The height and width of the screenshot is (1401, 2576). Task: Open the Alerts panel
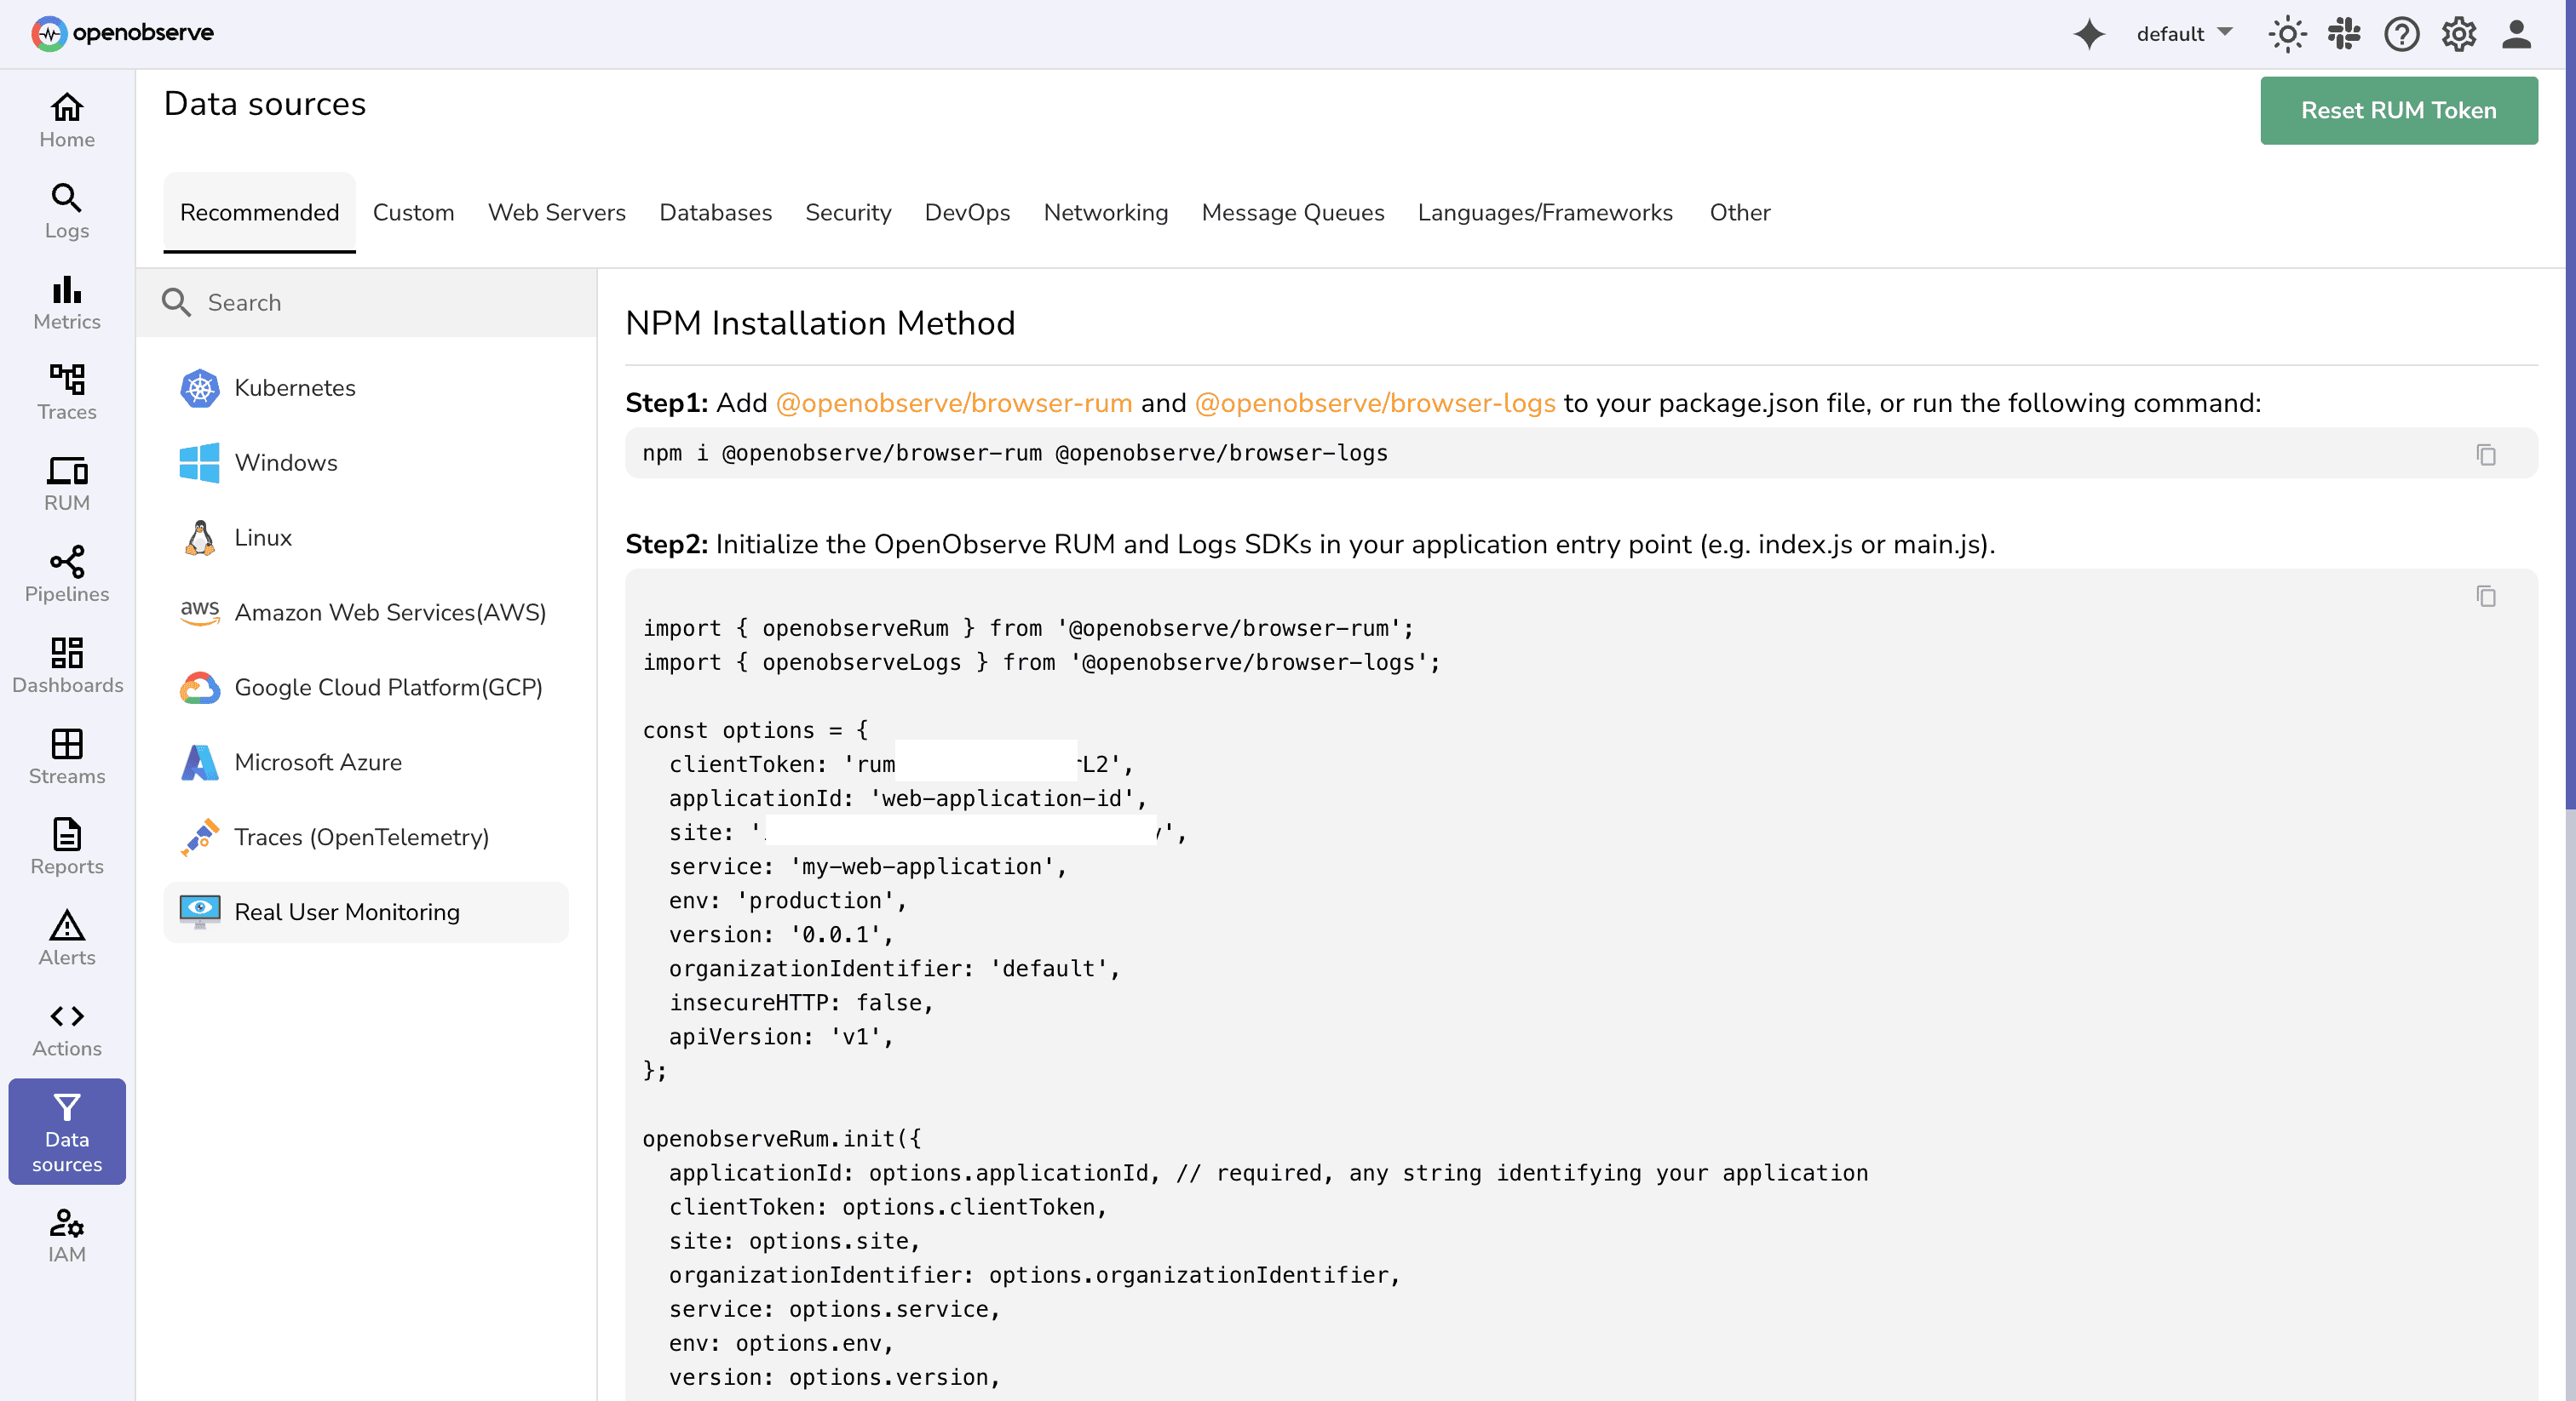pos(66,937)
